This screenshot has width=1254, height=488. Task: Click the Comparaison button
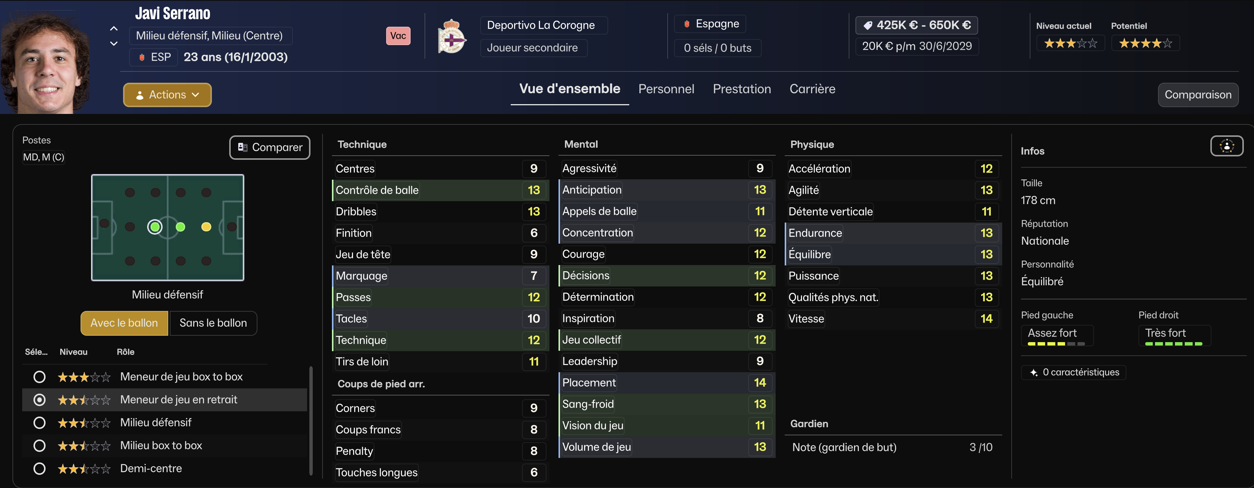(x=1198, y=95)
